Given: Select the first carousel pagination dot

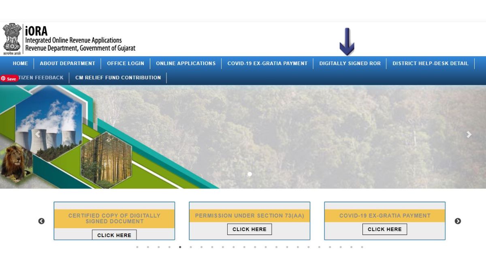Looking at the screenshot, I should click(x=137, y=247).
